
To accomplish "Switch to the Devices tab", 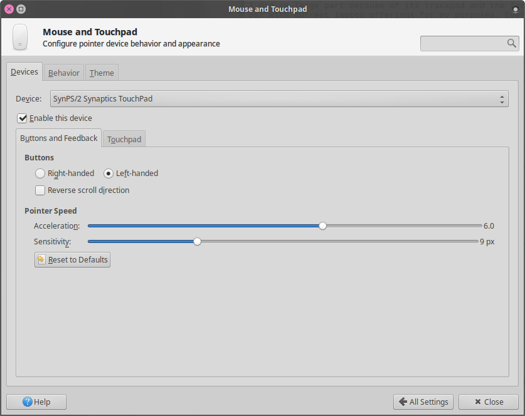I will click(24, 72).
